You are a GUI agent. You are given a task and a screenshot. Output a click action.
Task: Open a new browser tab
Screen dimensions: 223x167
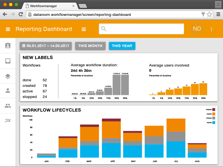[83, 6]
